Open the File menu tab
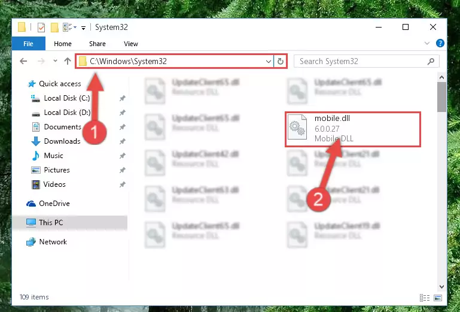The height and width of the screenshot is (312, 460). coord(29,44)
